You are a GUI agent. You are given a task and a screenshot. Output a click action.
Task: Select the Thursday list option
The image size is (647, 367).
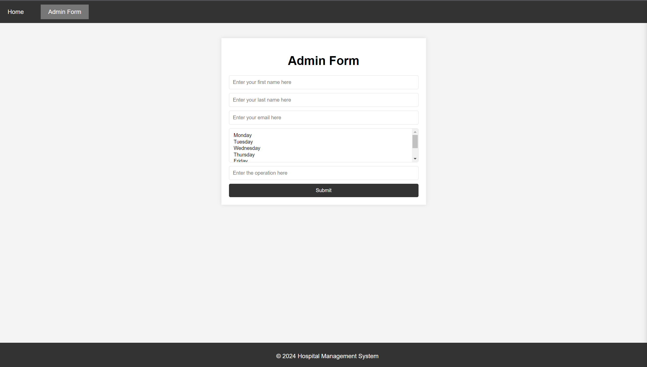[244, 155]
